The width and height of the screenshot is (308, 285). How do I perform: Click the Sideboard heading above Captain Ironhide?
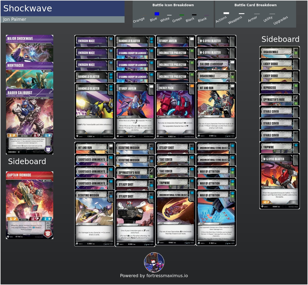click(x=27, y=161)
